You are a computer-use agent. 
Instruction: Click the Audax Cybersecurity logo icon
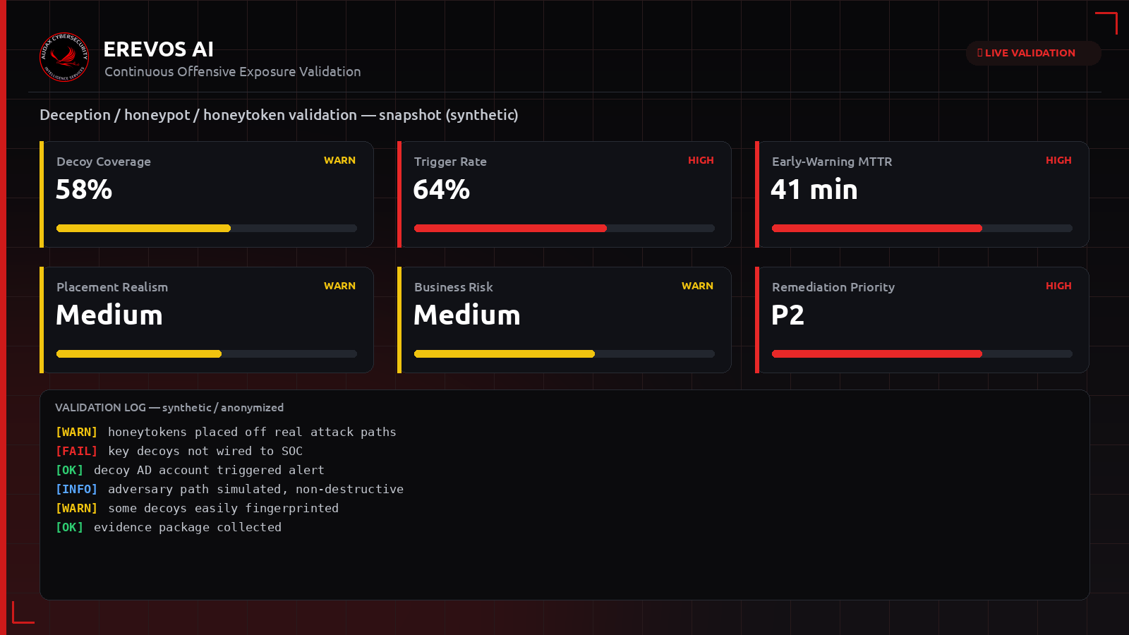point(64,57)
